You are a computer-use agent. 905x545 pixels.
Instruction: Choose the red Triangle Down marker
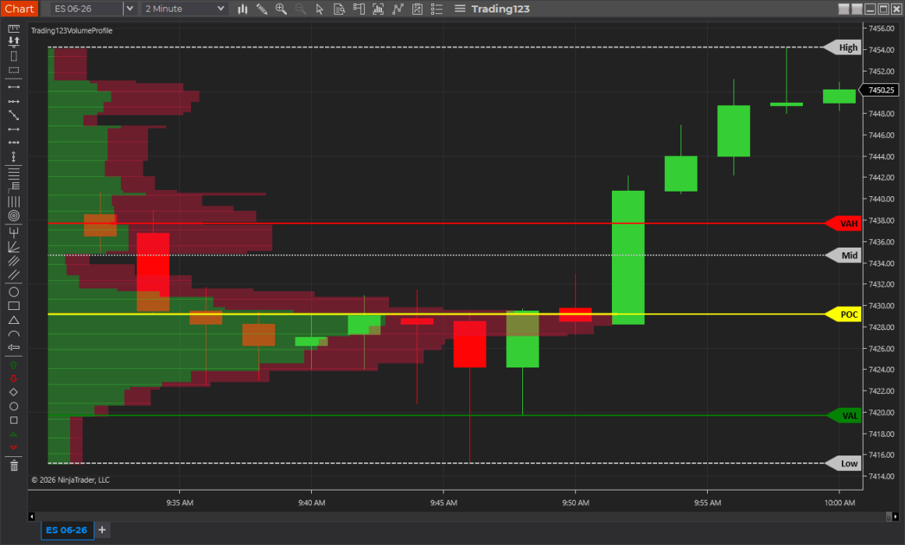point(14,448)
